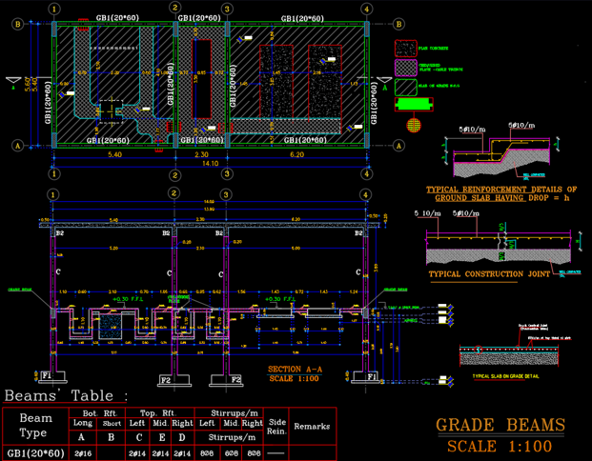Click the Beams' Table heading
Screen dimensions: 592x461
[x=66, y=395]
